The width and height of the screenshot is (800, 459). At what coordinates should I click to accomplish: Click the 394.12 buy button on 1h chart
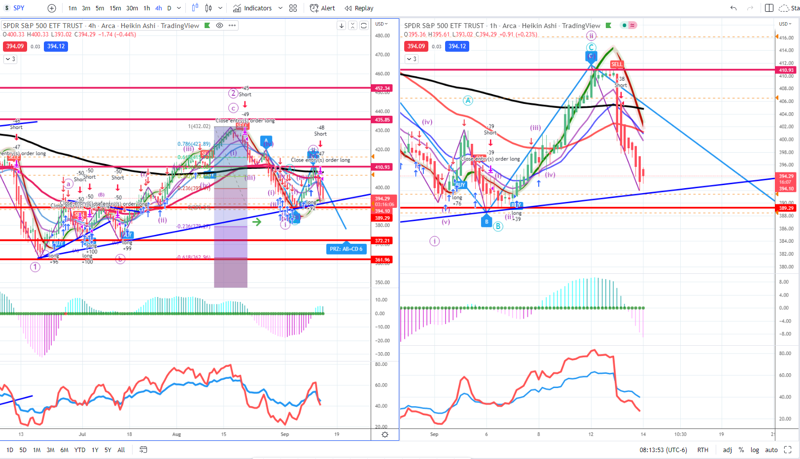click(457, 46)
